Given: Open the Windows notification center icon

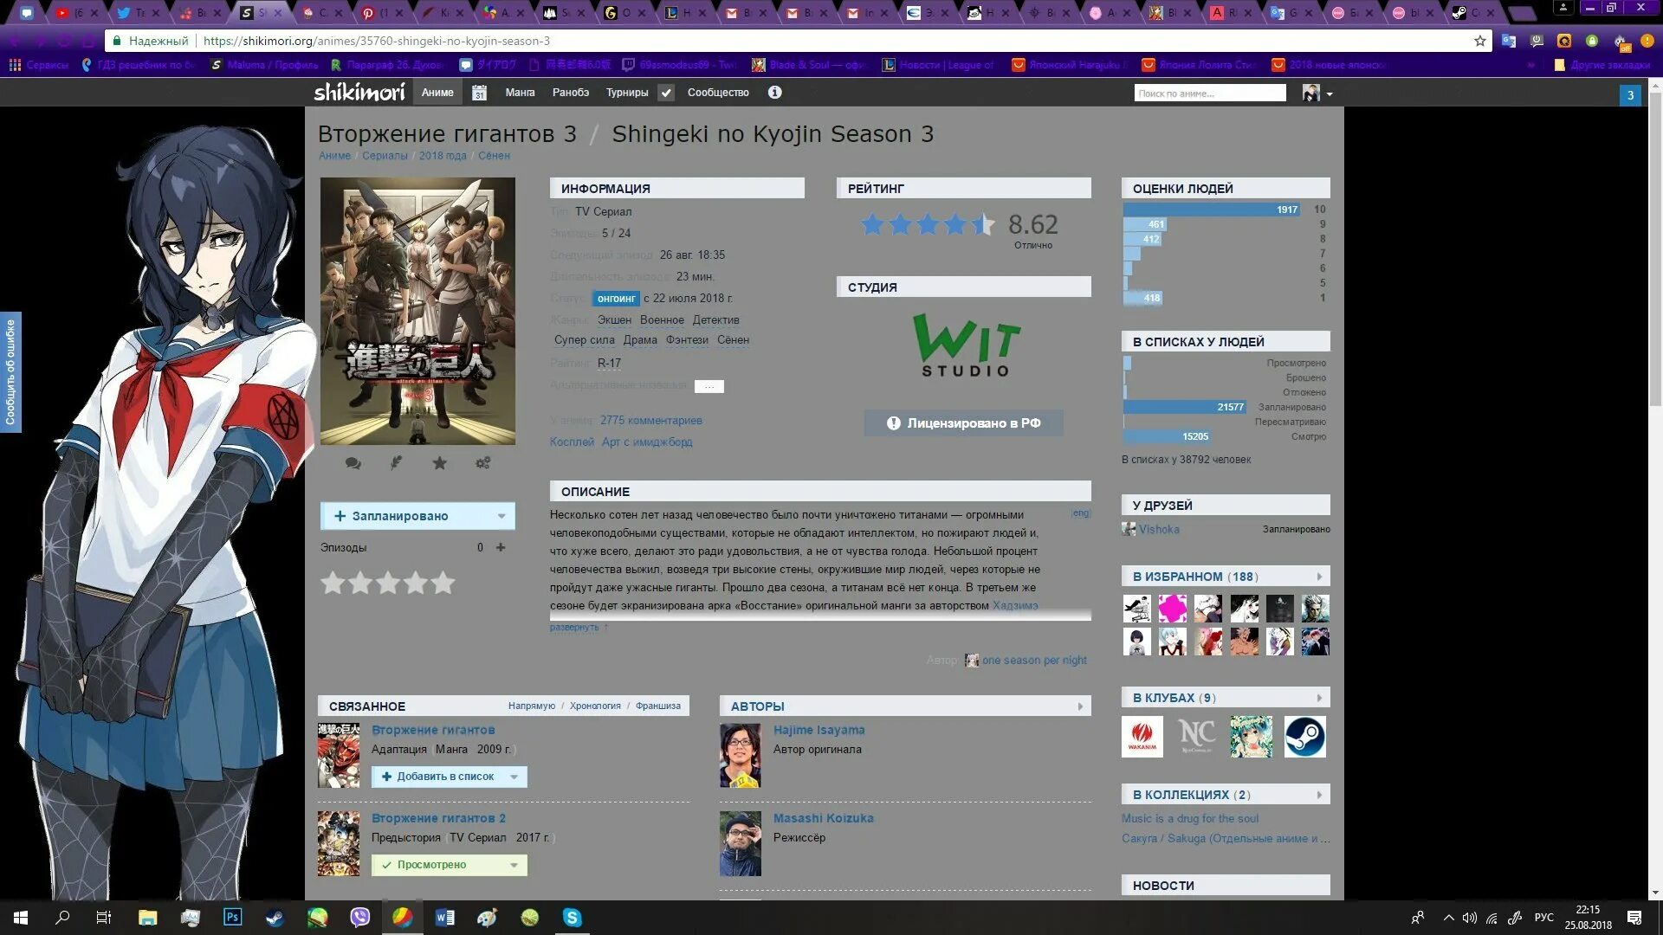Looking at the screenshot, I should click(x=1634, y=917).
